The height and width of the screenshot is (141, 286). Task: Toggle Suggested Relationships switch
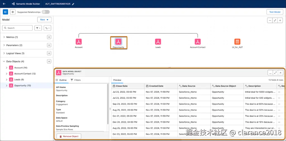click(x=46, y=12)
